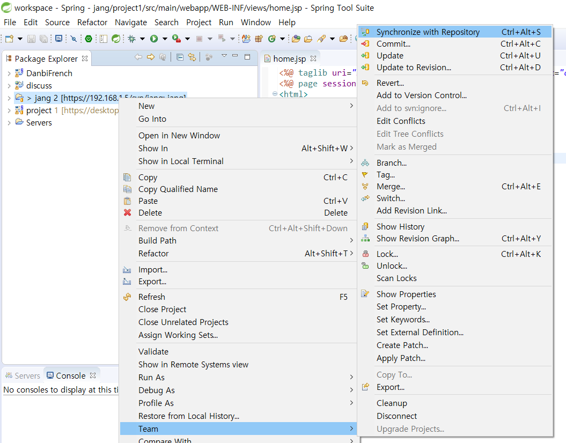Minimize the Package Explorer view
566x443 pixels.
tap(235, 56)
